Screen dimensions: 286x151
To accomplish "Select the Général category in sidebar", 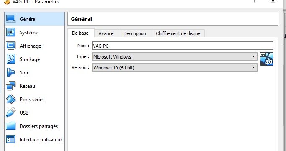I will click(x=34, y=19).
